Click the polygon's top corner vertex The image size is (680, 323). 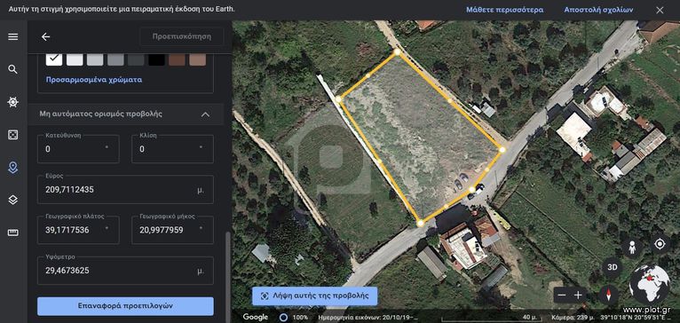(x=397, y=52)
